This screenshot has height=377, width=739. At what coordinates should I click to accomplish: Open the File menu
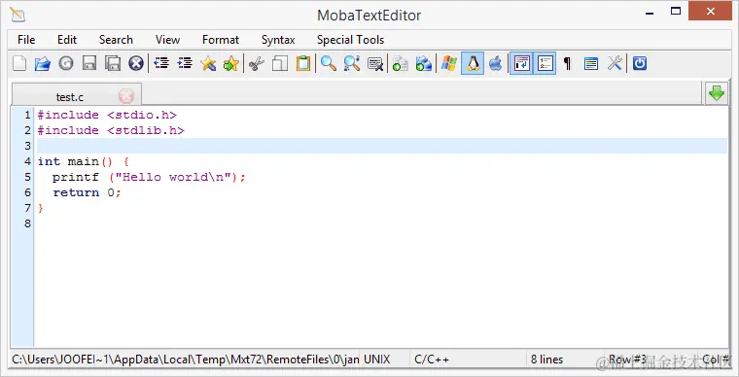click(26, 40)
